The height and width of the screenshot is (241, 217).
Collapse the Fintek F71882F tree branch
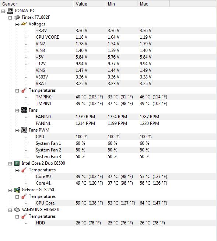(x=10, y=18)
